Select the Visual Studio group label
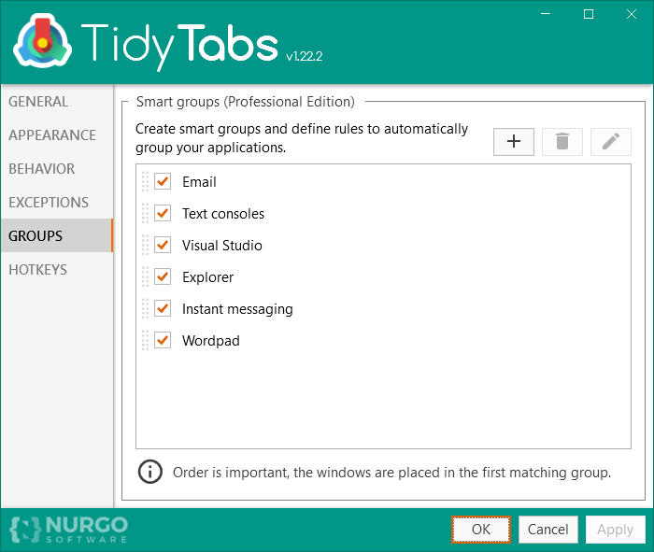 [x=222, y=245]
